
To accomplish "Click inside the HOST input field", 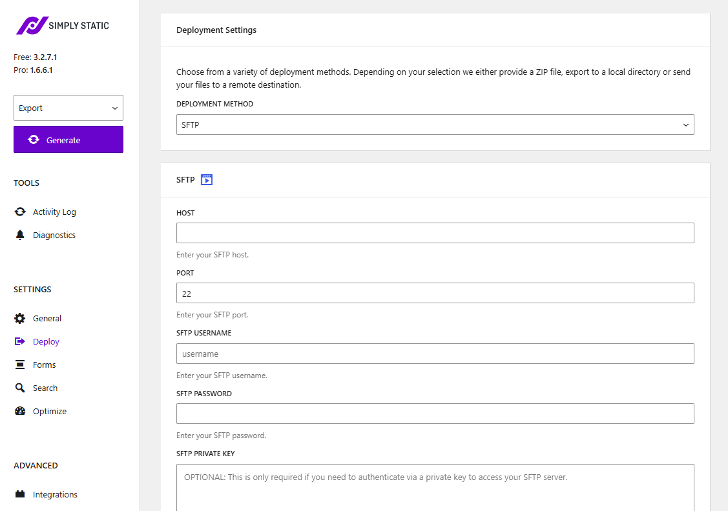I will (x=435, y=233).
